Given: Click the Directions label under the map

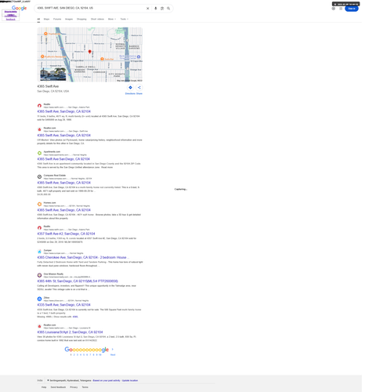Looking at the screenshot, I should [x=130, y=93].
